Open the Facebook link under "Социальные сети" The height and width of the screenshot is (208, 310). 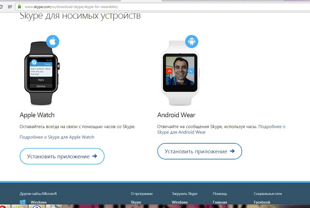tap(262, 202)
